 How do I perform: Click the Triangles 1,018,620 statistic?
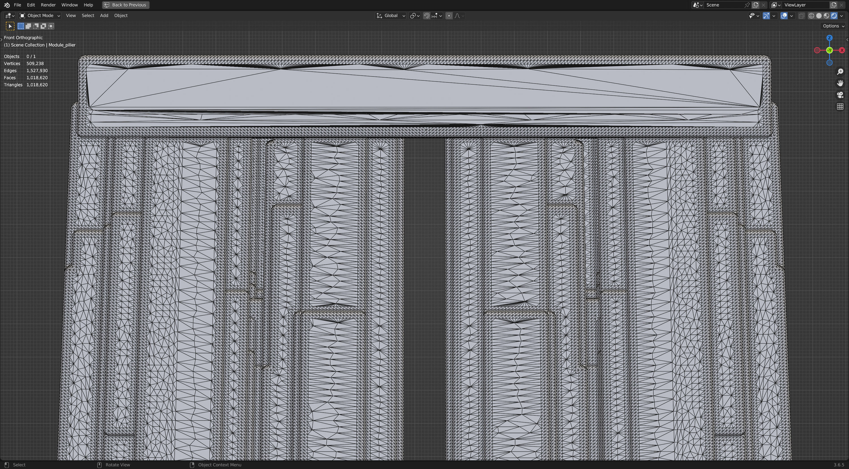pyautogui.click(x=26, y=85)
